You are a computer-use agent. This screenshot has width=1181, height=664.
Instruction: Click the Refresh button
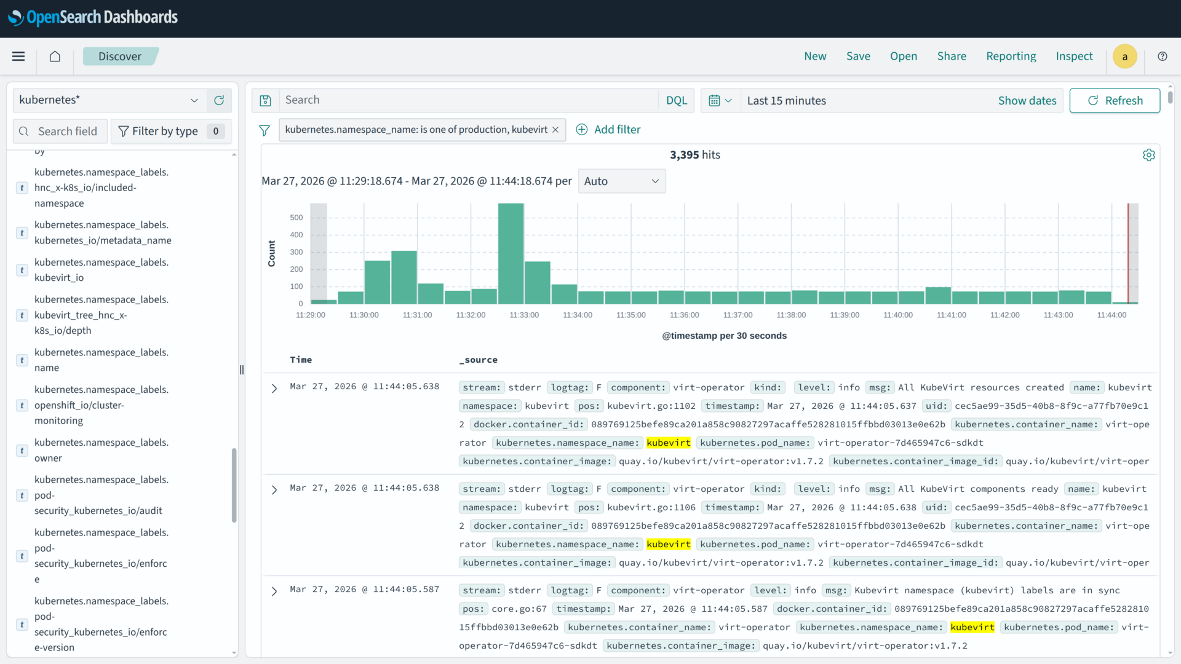point(1115,100)
